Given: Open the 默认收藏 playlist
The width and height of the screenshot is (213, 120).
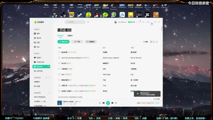Looking at the screenshot, I should (37, 86).
